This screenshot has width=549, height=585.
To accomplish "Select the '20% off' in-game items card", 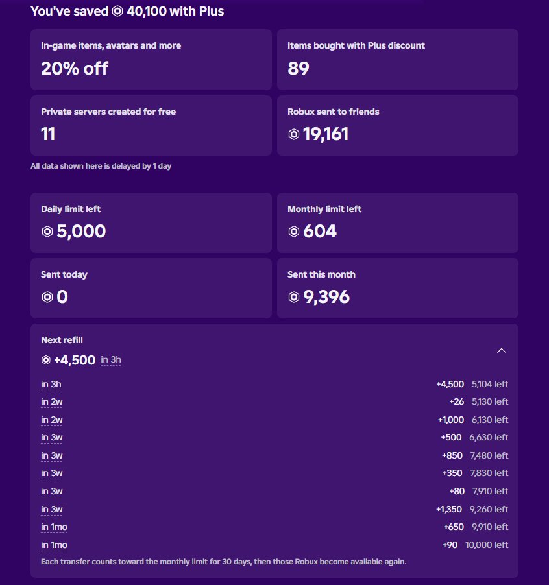I will tap(151, 60).
